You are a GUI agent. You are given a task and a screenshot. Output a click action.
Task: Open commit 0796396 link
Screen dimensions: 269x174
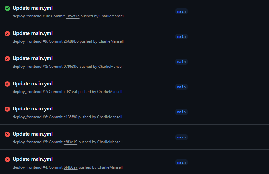tap(71, 67)
